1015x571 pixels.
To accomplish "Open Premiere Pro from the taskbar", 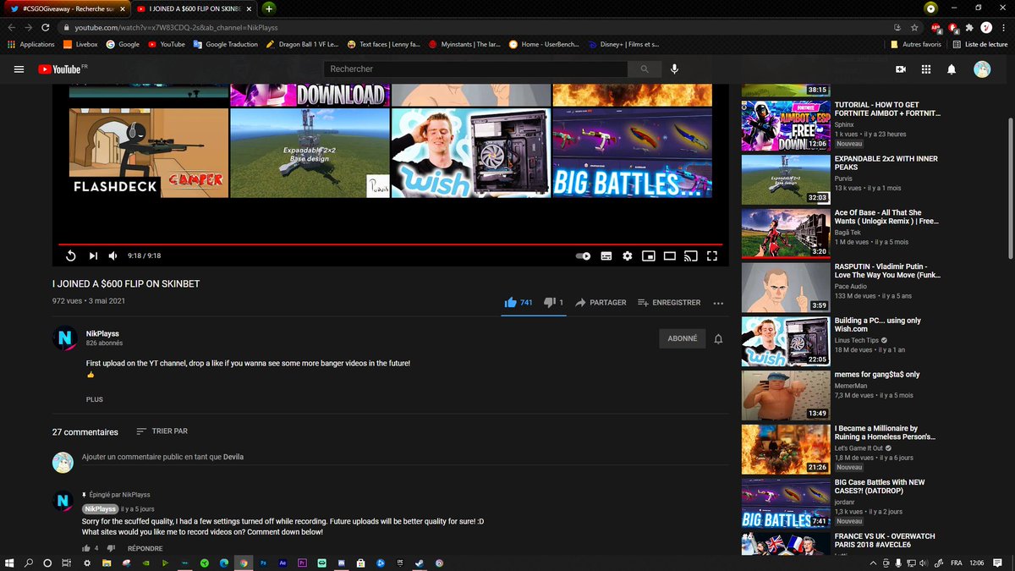I will click(301, 563).
